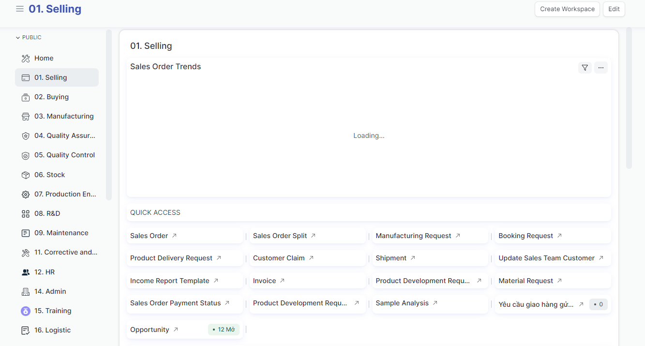The width and height of the screenshot is (645, 346).
Task: Open 03. Manufacturing workspace in sidebar
Action: point(64,117)
